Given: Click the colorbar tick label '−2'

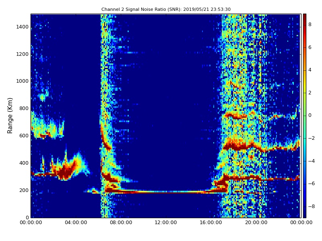Looking at the screenshot, I should click(x=311, y=138).
